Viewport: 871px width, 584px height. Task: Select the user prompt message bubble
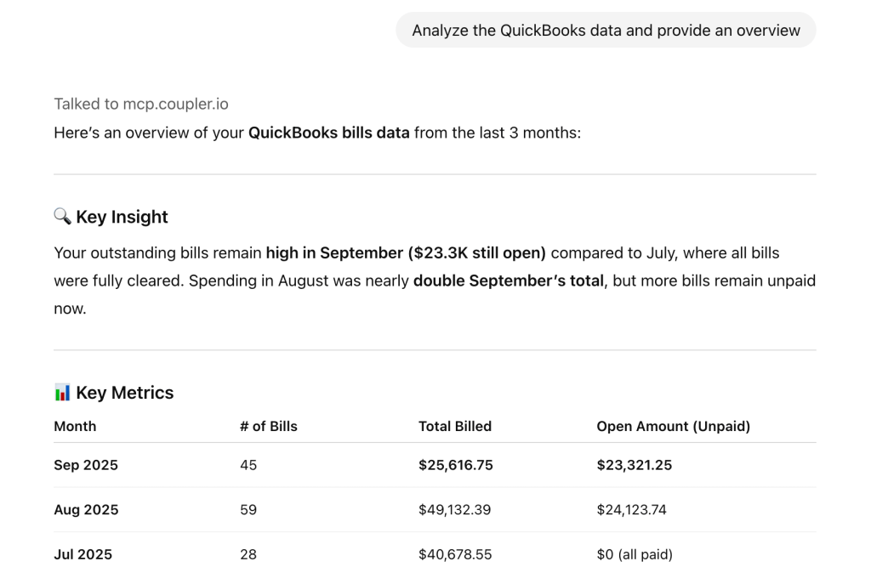[x=606, y=31]
